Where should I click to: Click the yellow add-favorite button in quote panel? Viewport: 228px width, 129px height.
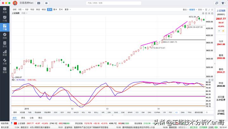(223, 31)
